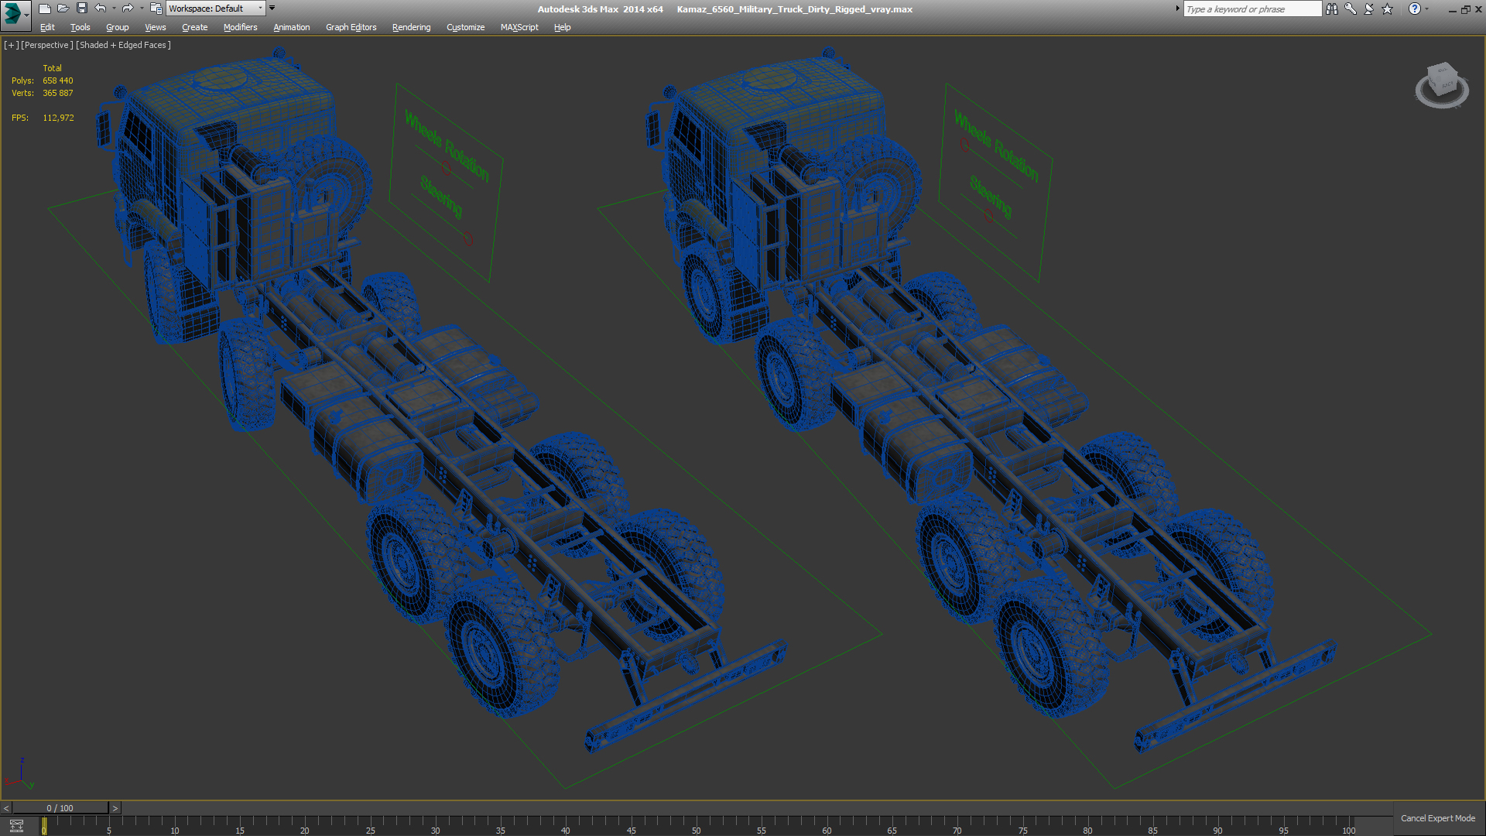Open the Help menu
This screenshot has height=836, width=1486.
[x=563, y=27]
